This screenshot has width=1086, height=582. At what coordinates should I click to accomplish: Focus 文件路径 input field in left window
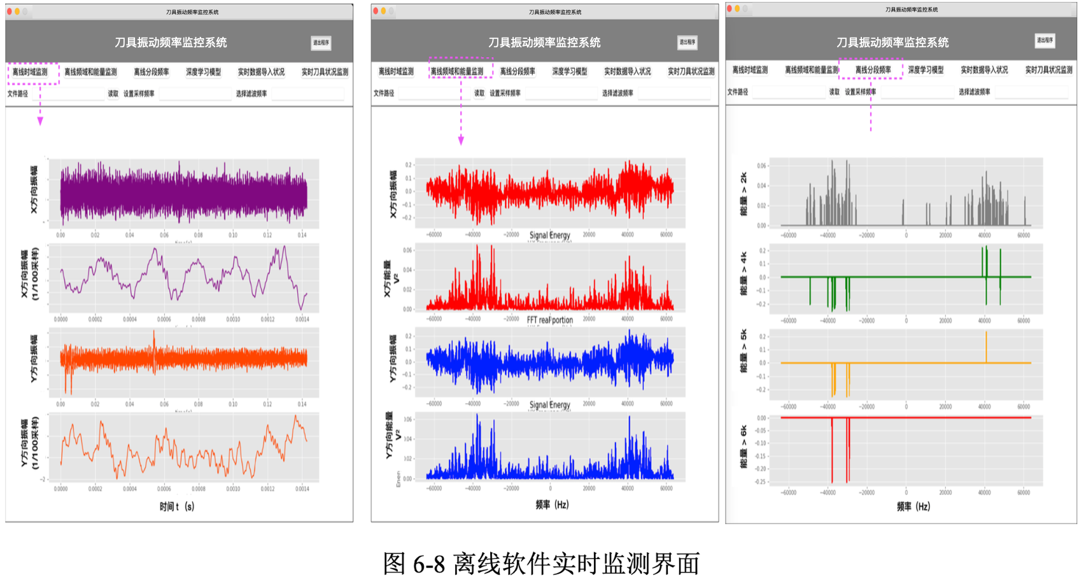tap(67, 94)
